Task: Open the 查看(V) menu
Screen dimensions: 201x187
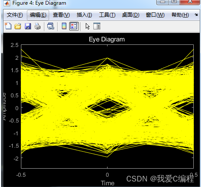Action: [x=61, y=15]
